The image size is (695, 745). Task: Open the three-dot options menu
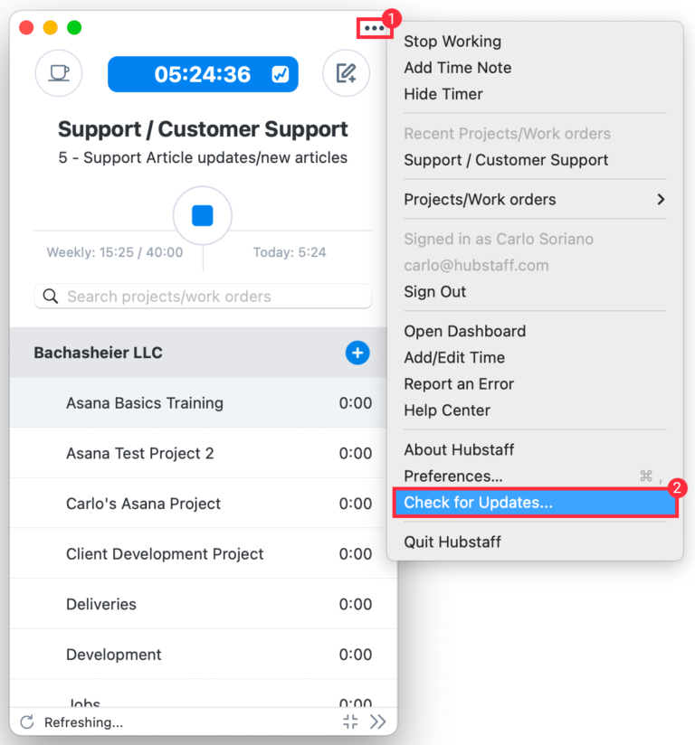375,27
